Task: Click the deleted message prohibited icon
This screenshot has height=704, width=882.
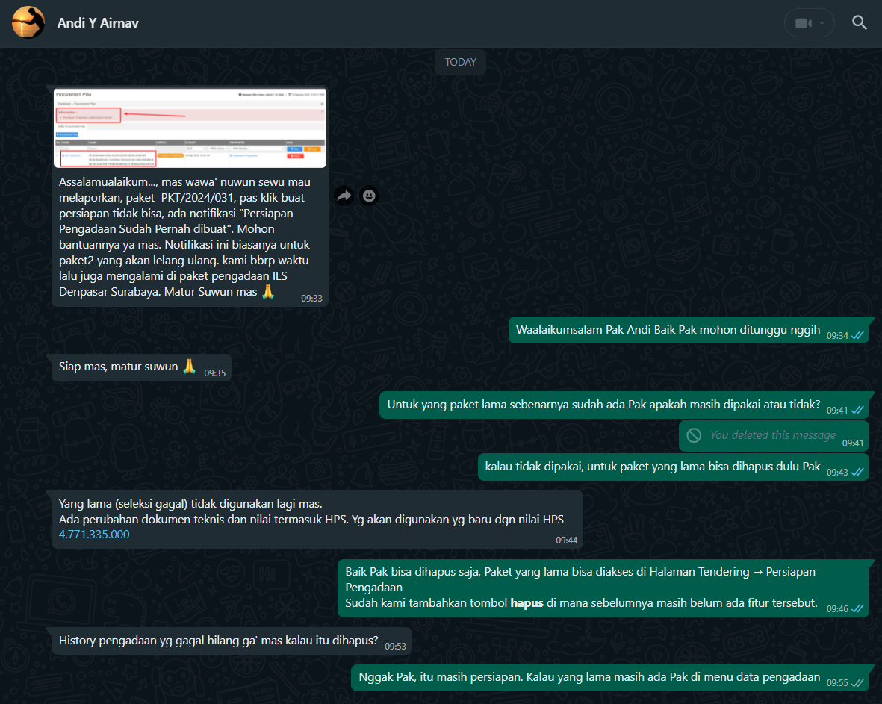Action: tap(694, 435)
